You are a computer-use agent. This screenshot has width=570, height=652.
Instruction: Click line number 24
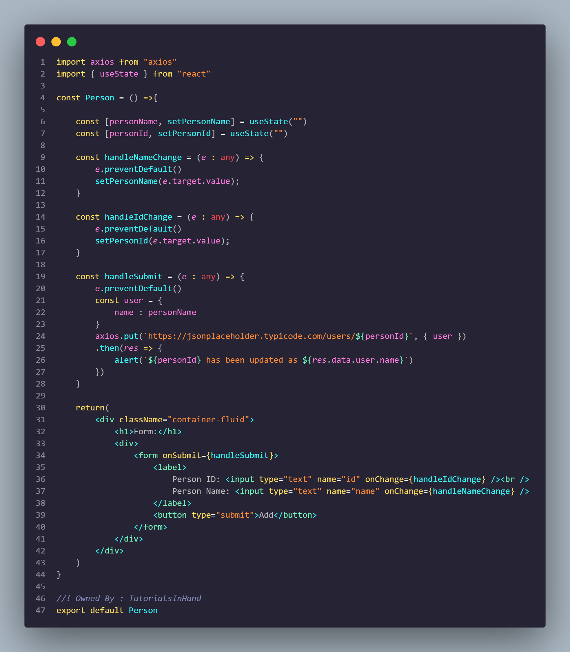[41, 336]
